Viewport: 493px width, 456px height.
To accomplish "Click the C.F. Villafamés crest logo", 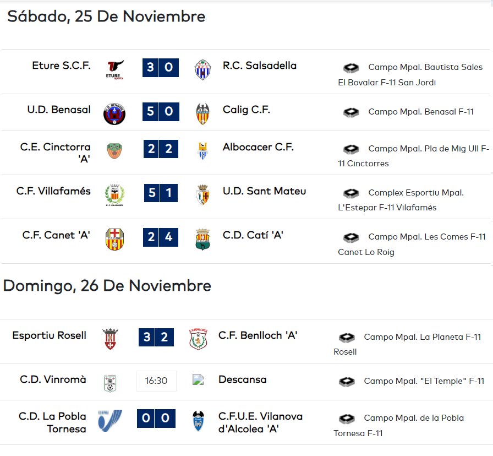I will 115,195.
